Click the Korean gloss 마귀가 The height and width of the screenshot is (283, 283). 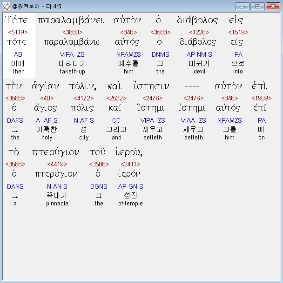click(x=199, y=64)
